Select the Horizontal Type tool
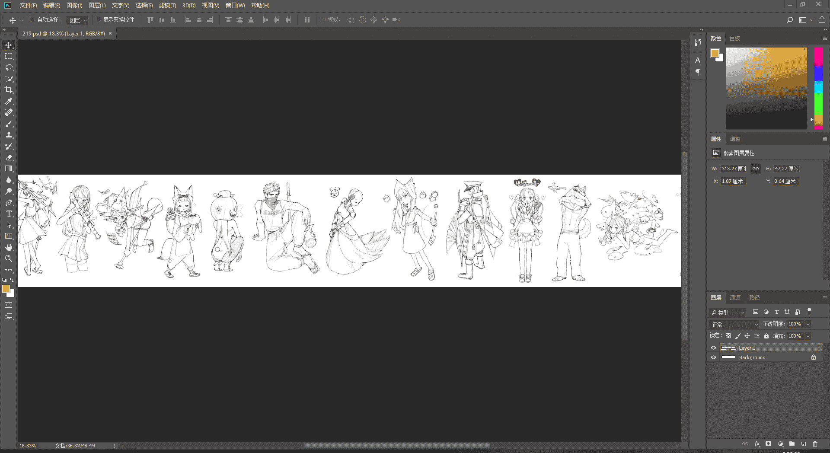This screenshot has height=453, width=830. point(9,214)
